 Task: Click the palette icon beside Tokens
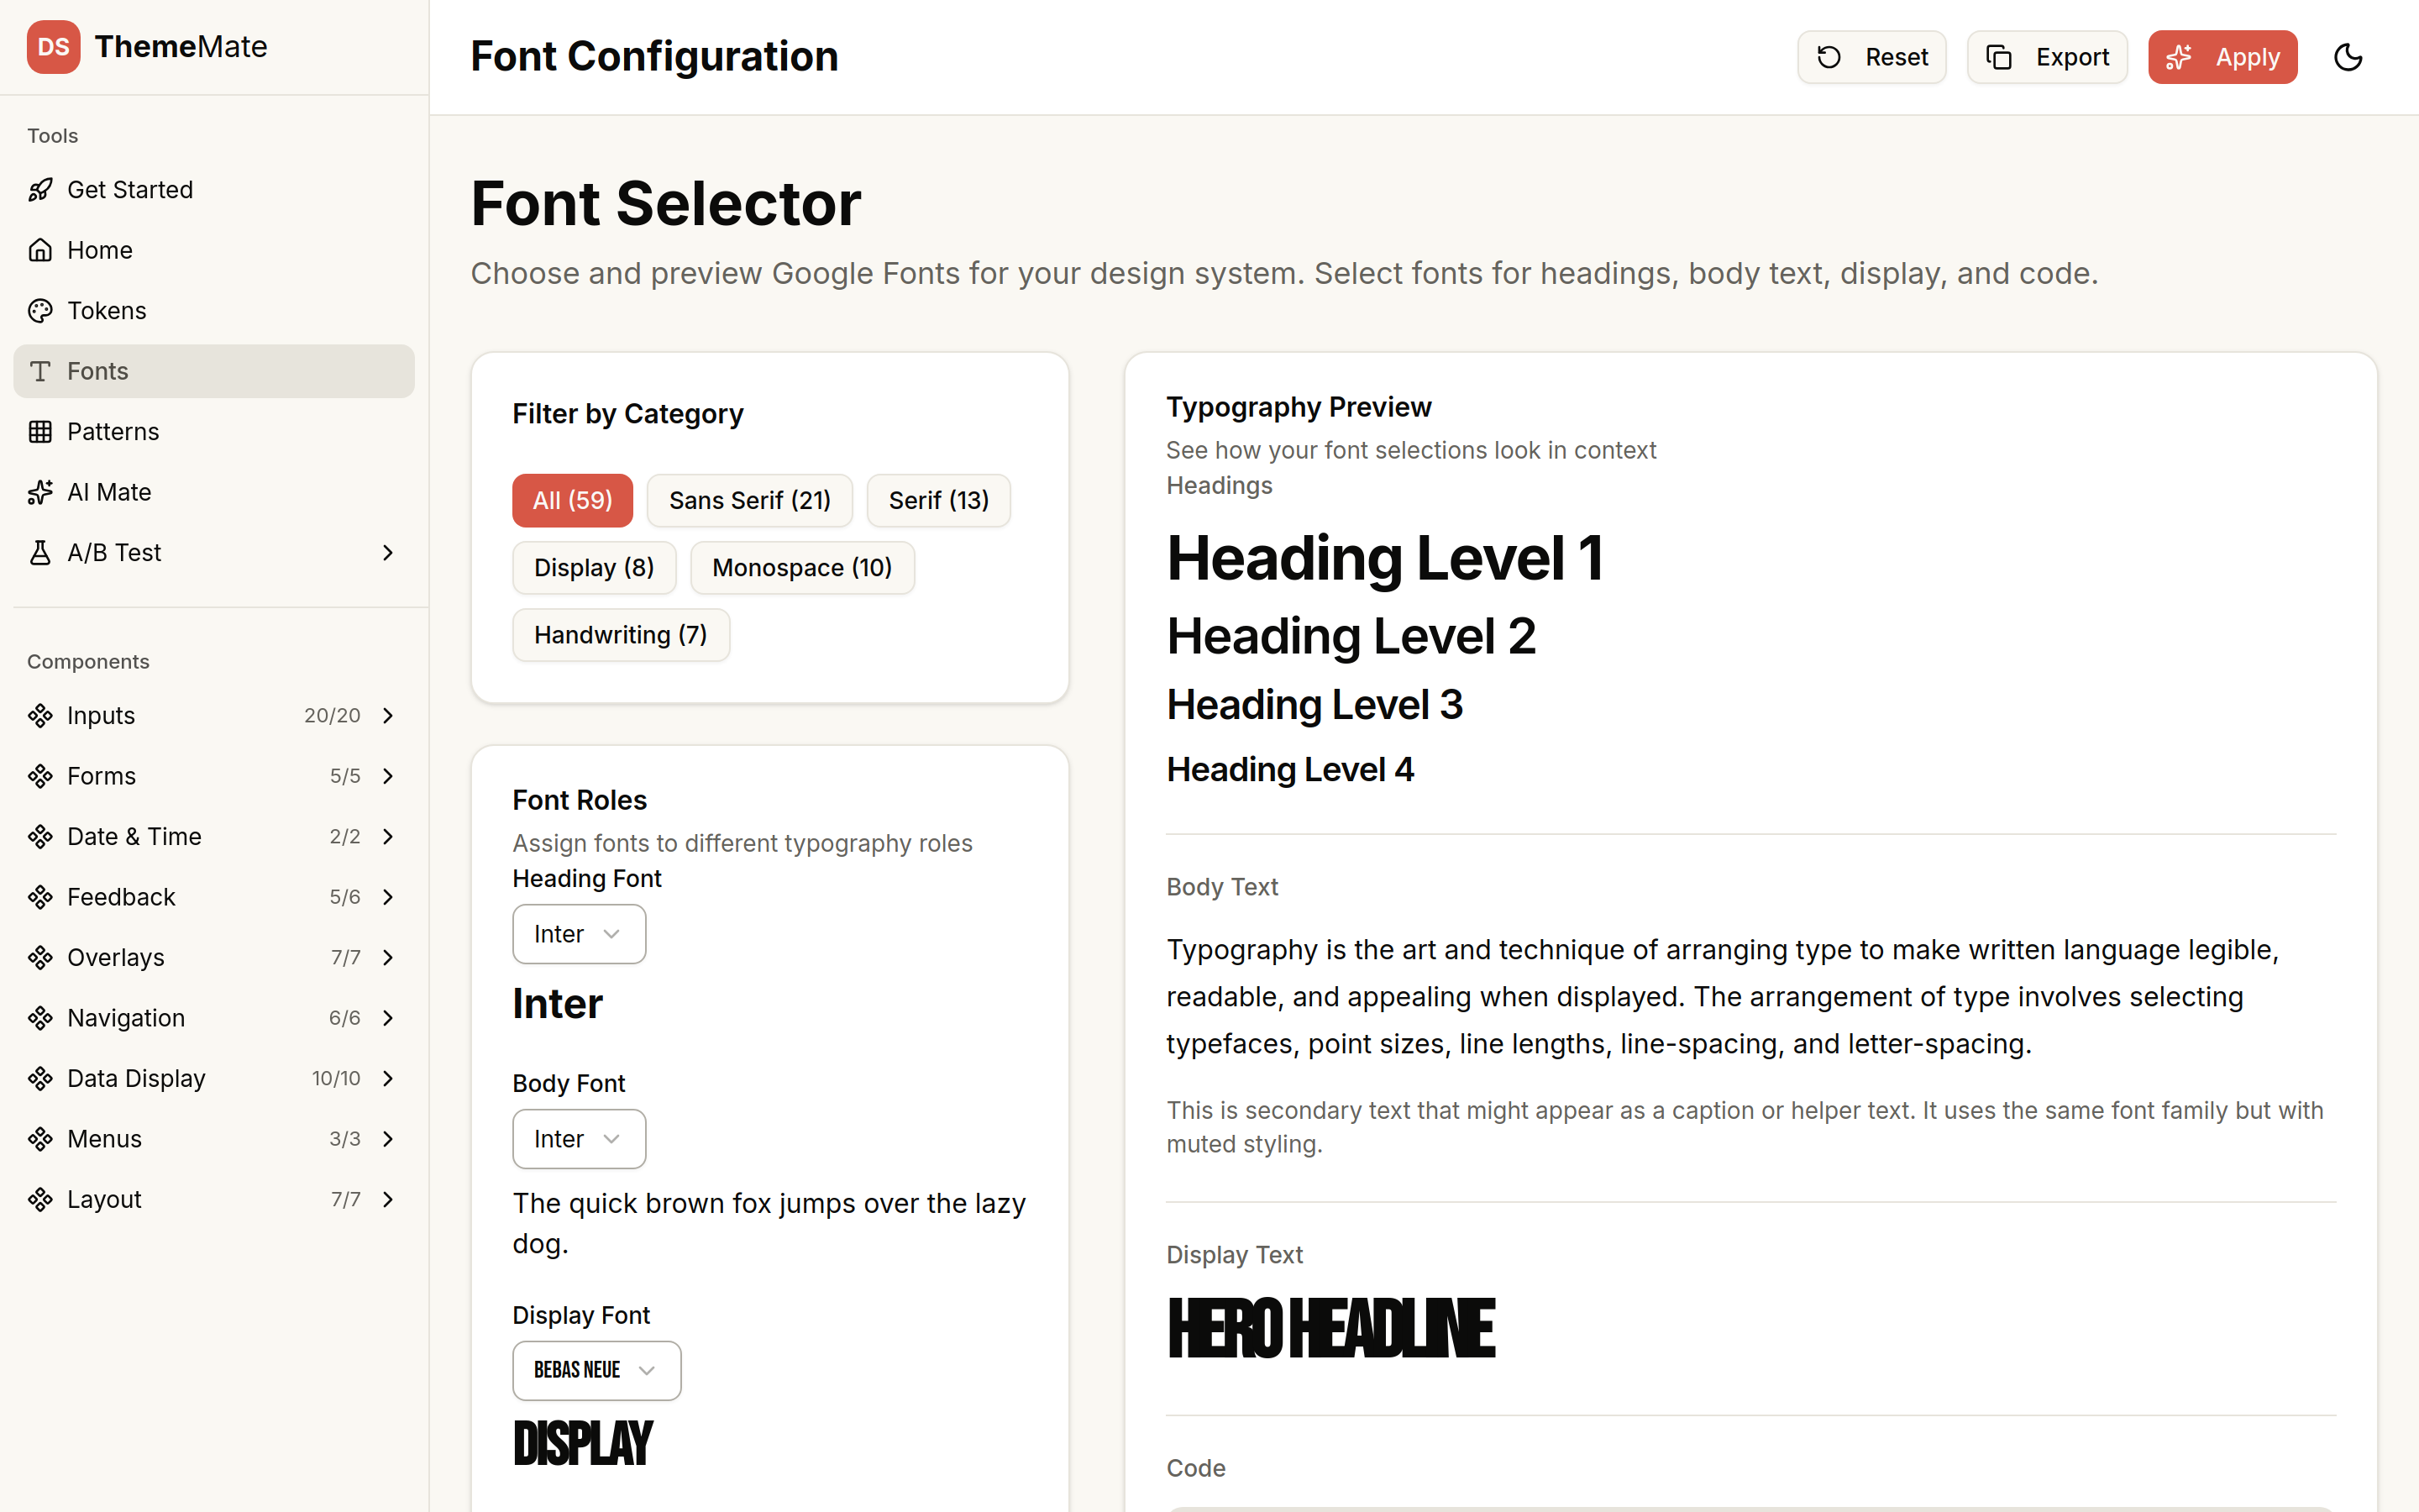40,311
